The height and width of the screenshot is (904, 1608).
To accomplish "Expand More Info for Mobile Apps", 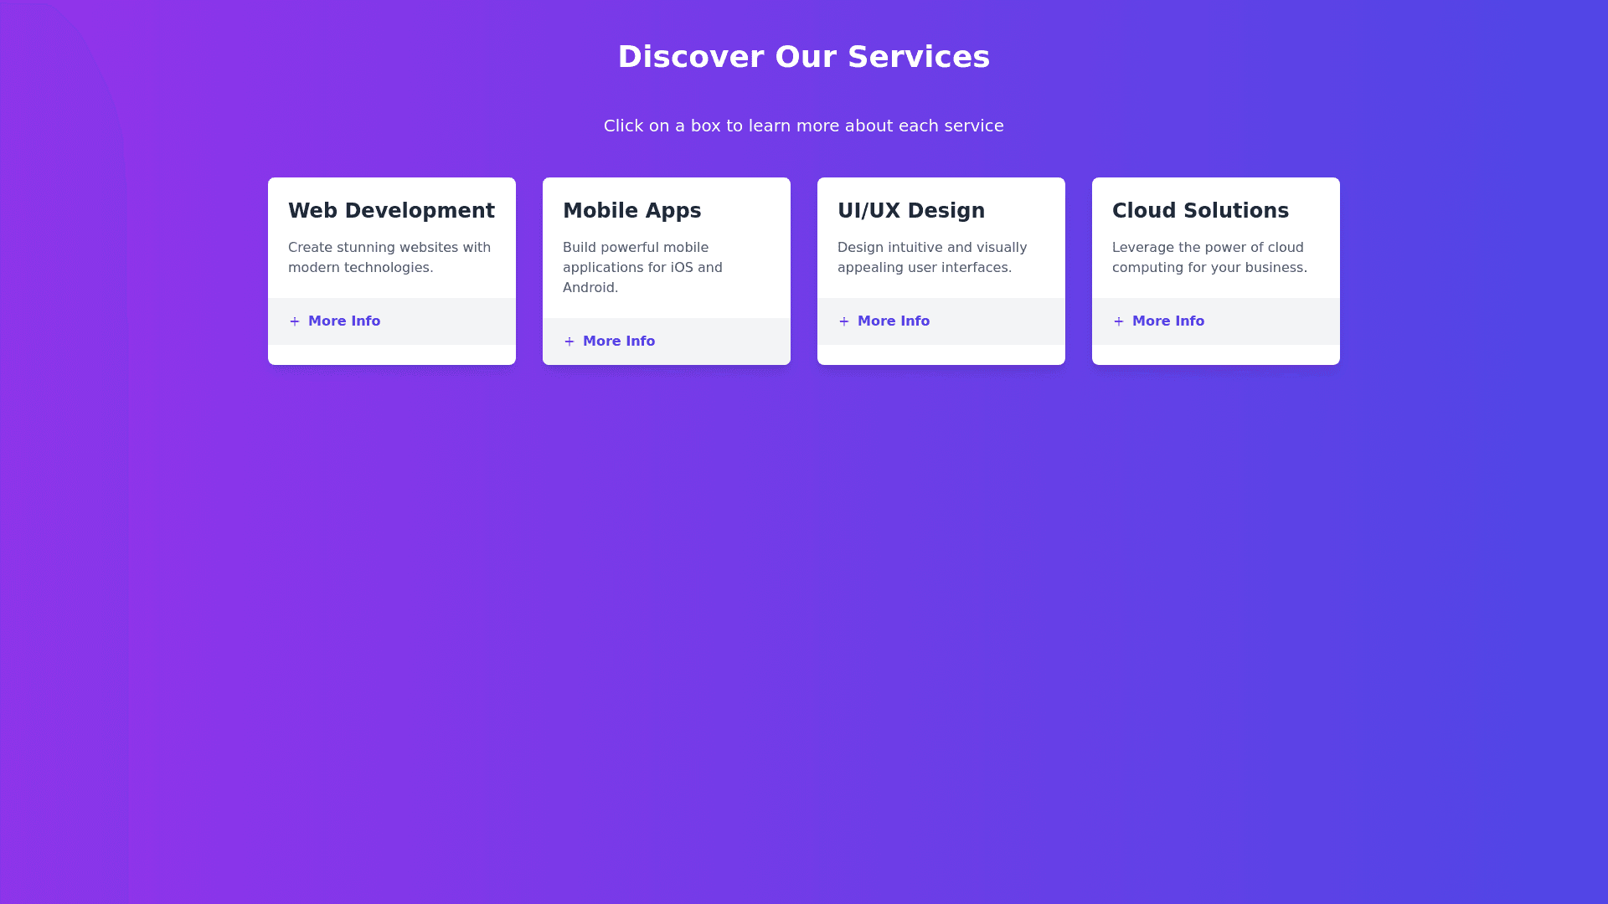I will point(618,342).
